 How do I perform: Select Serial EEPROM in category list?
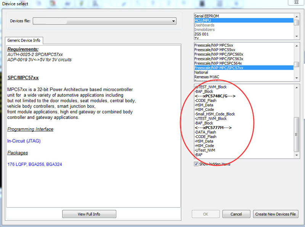[244, 16]
